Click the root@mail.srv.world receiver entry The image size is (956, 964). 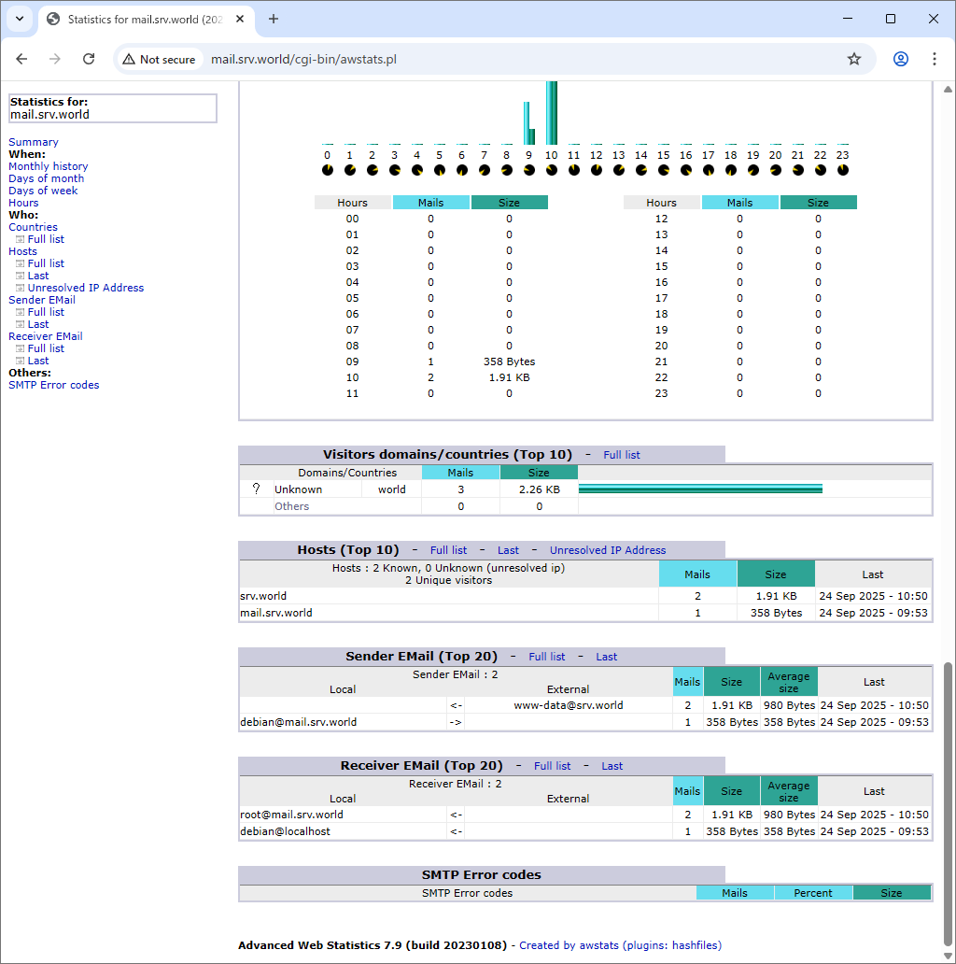tap(291, 815)
